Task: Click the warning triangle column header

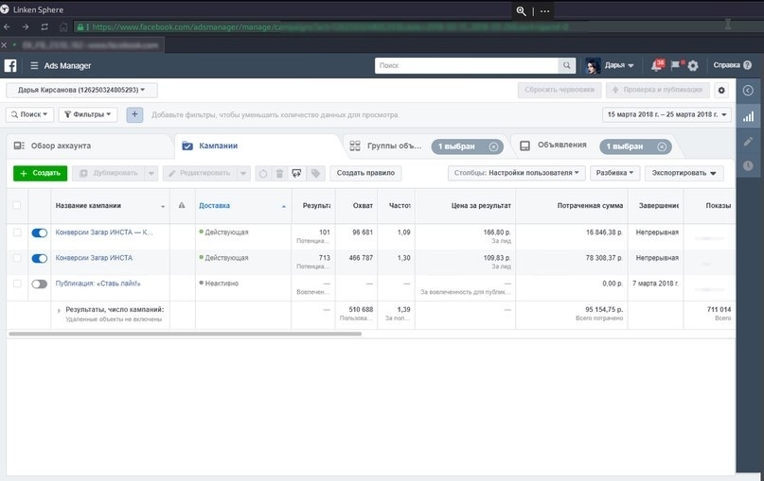Action: [182, 205]
